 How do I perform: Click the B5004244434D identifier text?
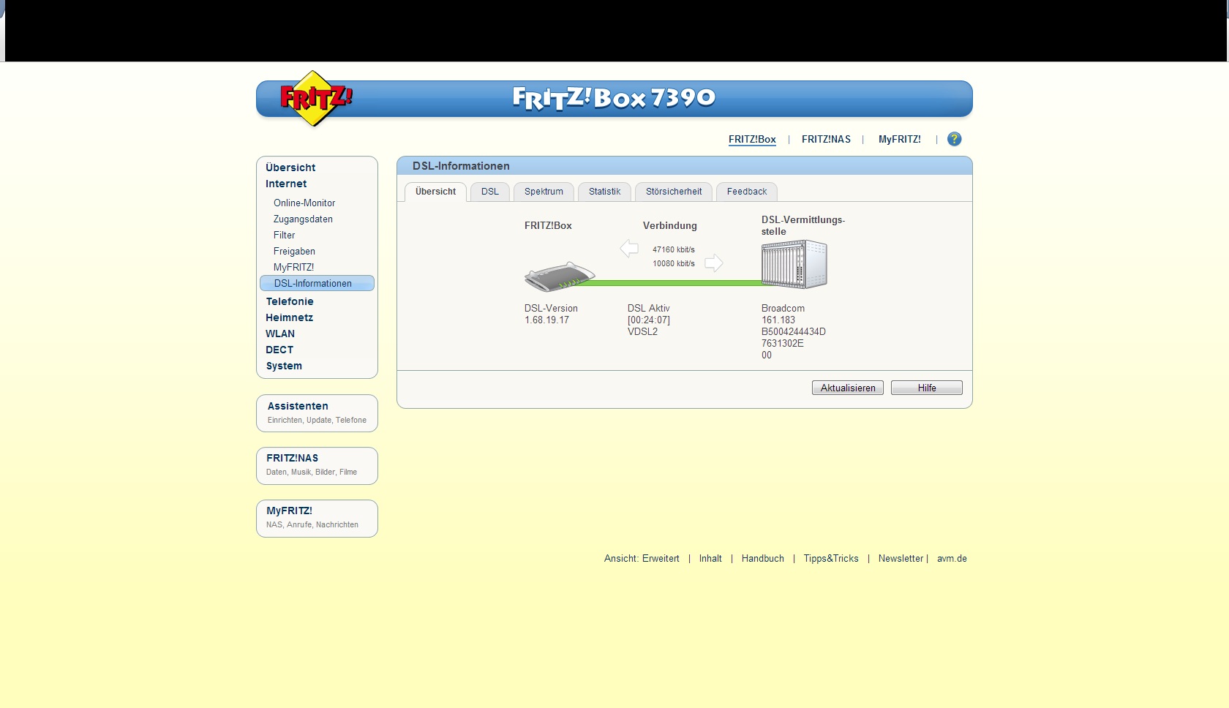794,332
